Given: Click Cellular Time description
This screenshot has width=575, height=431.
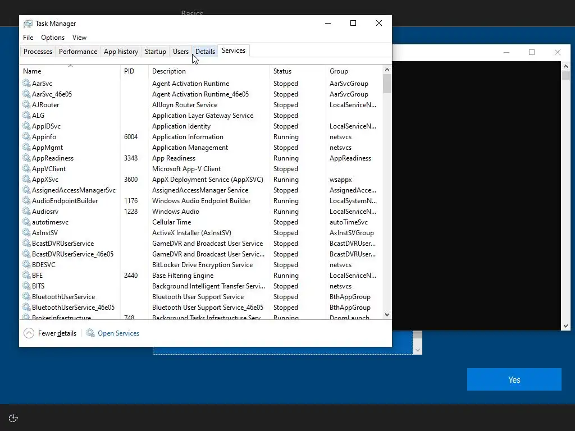Looking at the screenshot, I should click(x=172, y=222).
